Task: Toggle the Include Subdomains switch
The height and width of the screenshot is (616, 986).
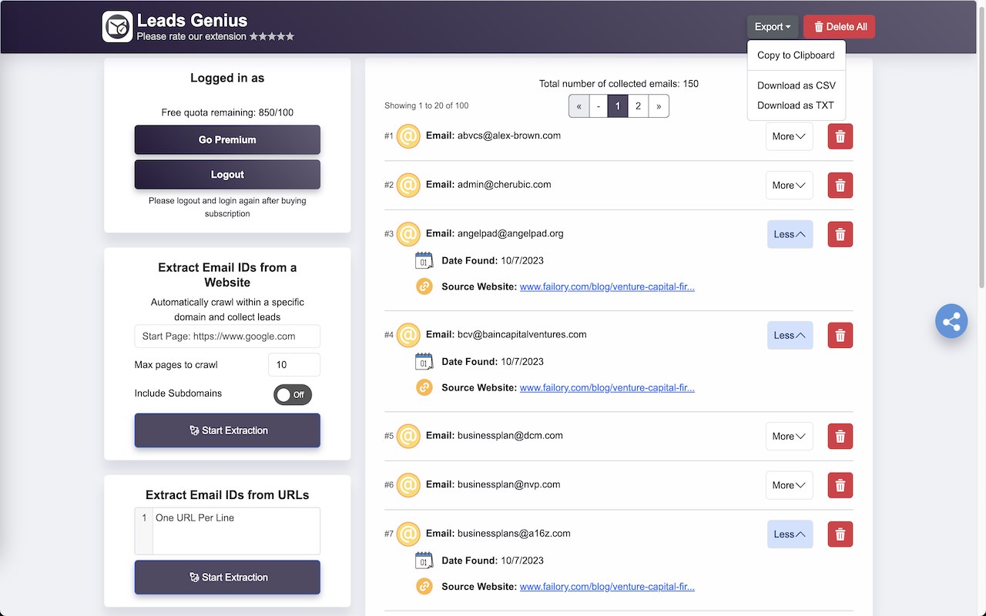Action: click(293, 394)
